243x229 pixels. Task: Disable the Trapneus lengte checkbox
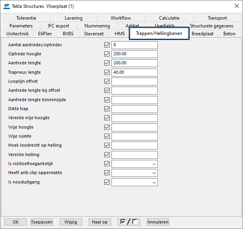pyautogui.click(x=107, y=73)
